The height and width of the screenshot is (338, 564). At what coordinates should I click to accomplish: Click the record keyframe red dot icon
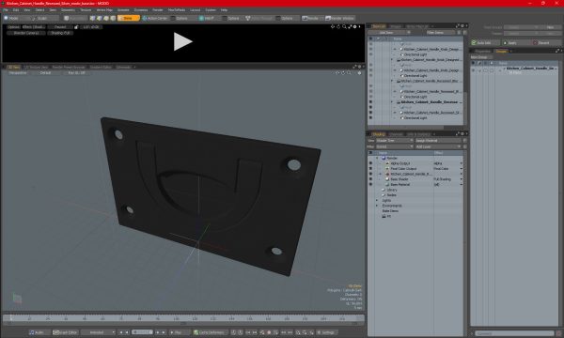269,332
